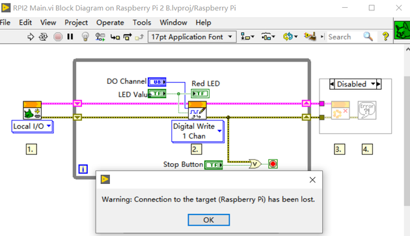Toggle Retain Wire Values icon
The width and height of the screenshot is (410, 236).
click(100, 37)
